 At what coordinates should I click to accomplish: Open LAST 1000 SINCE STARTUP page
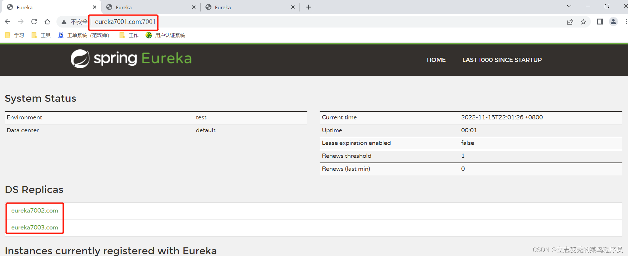coord(502,60)
